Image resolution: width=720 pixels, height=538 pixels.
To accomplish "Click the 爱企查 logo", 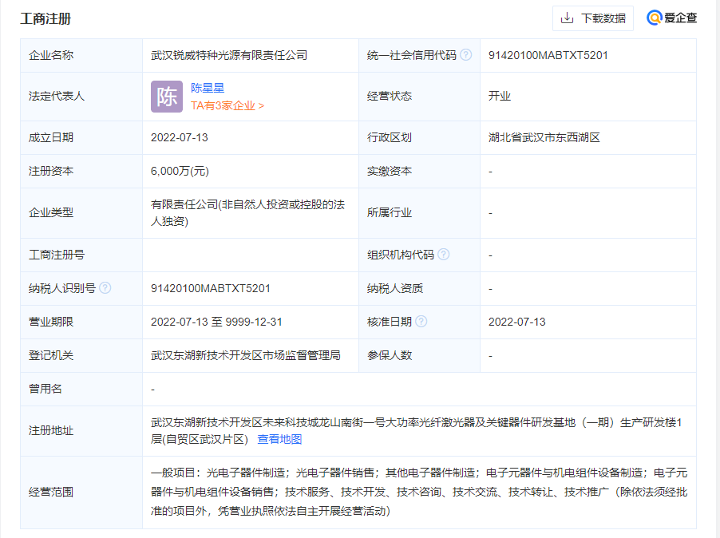I will tap(672, 18).
